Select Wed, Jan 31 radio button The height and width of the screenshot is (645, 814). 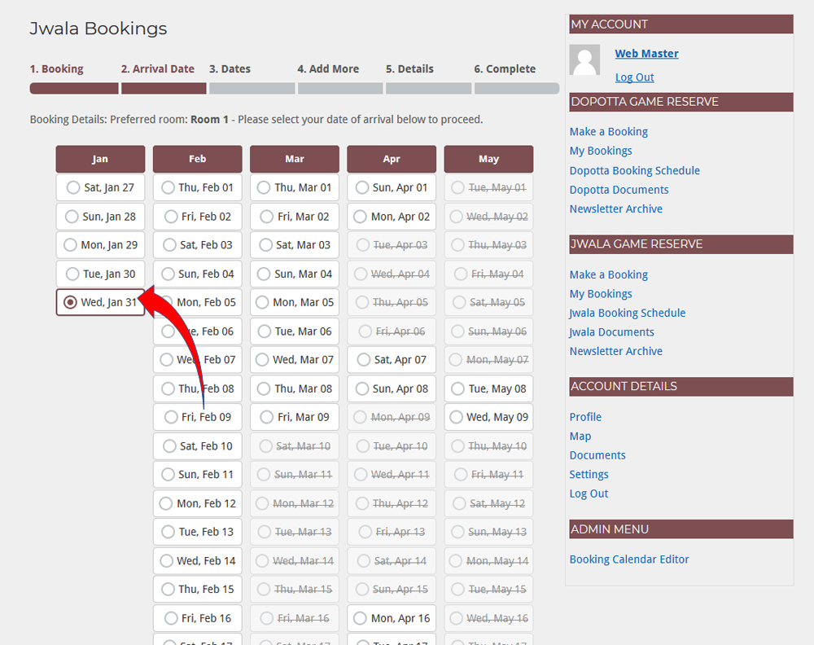click(x=71, y=302)
